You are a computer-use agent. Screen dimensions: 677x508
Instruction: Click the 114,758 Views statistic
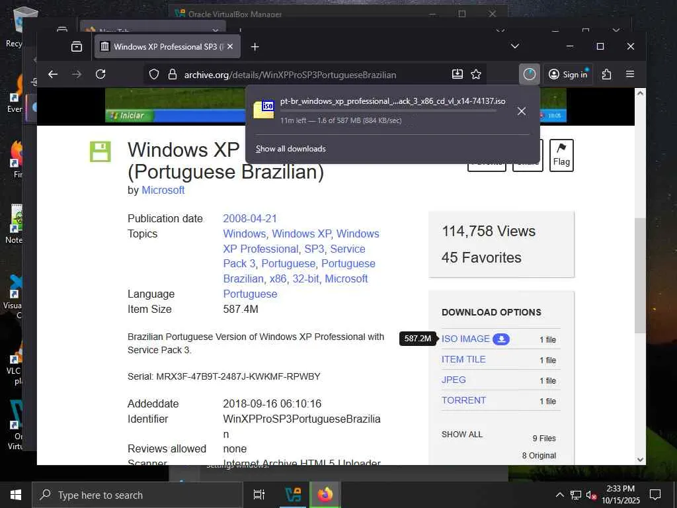point(489,231)
